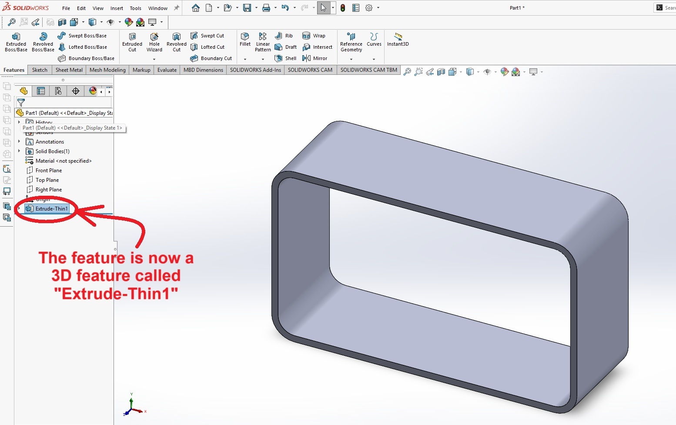
Task: Expand the Solid Bodies(1) folder
Action: tap(19, 151)
